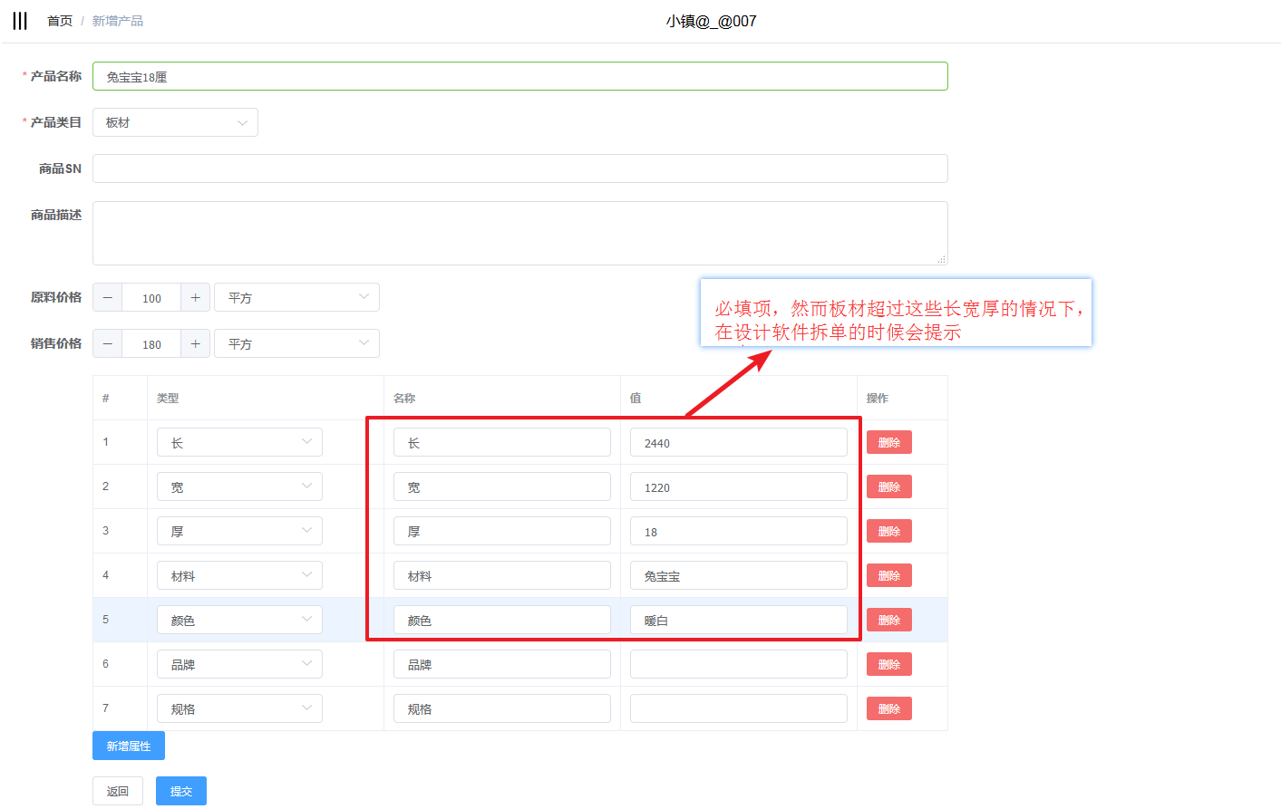Increase 原料价格 with the plus button
This screenshot has height=809, width=1281.
point(195,298)
